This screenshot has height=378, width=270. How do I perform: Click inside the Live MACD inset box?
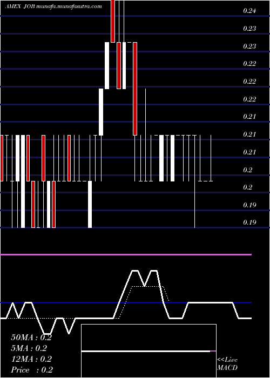point(148,351)
